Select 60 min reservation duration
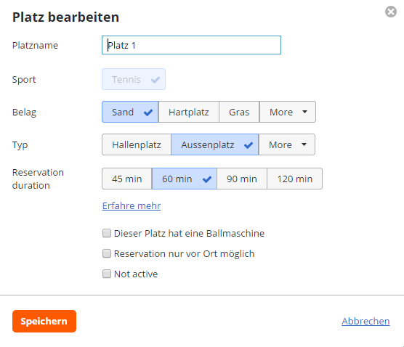 pyautogui.click(x=185, y=179)
